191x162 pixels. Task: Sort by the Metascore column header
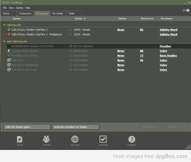pyautogui.click(x=147, y=18)
